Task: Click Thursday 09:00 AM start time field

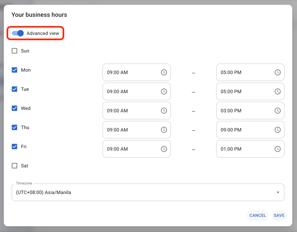Action: 131,130
